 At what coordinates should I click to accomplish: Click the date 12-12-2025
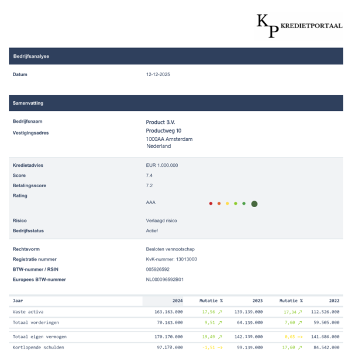(x=158, y=75)
